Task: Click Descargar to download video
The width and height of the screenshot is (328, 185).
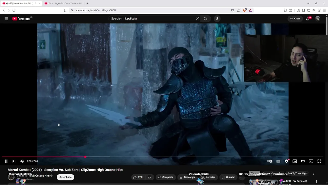Action: pos(187,177)
